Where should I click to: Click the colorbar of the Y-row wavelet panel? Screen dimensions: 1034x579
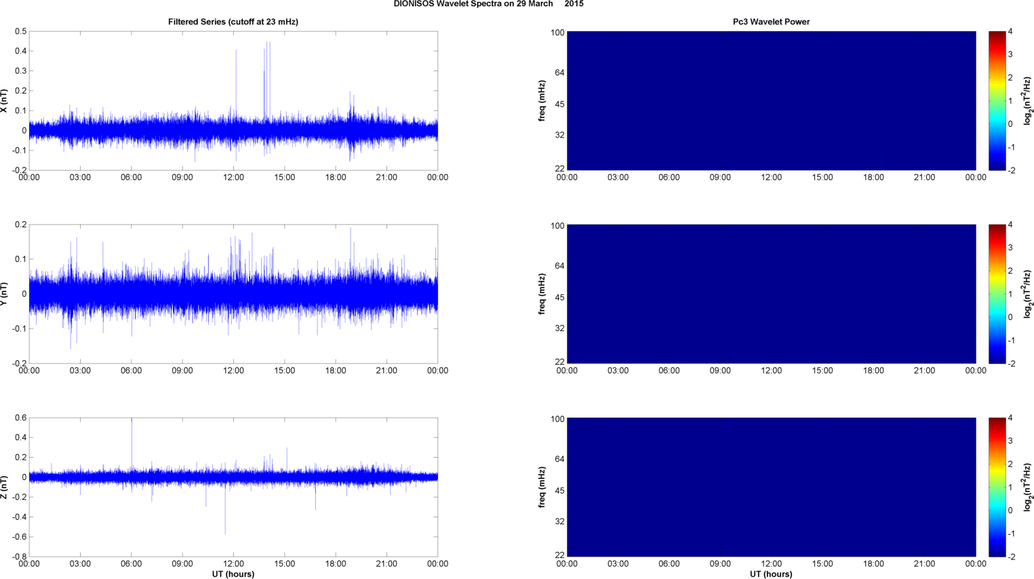click(997, 294)
